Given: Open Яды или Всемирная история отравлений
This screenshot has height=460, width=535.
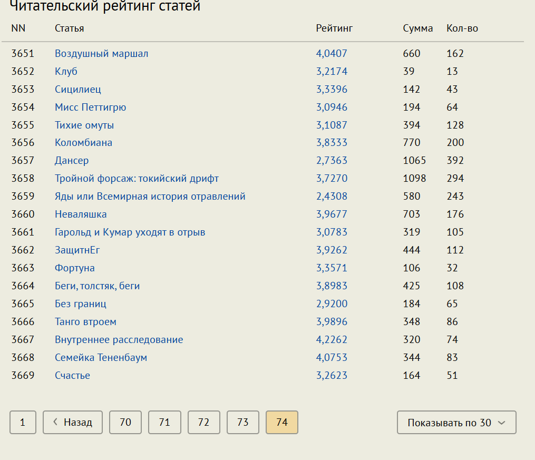Looking at the screenshot, I should click(x=150, y=197).
